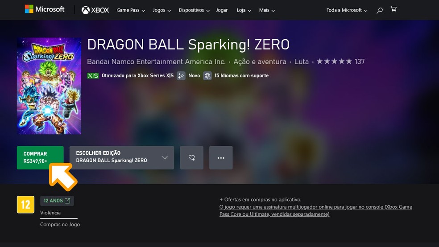Screen dimensions: 439x247
Task: Open the Jogar menu item
Action: tap(222, 10)
